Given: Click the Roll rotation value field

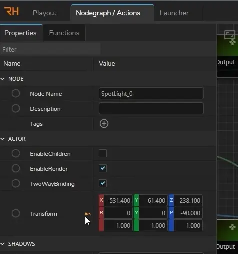Looking at the screenshot, I should (118, 213).
